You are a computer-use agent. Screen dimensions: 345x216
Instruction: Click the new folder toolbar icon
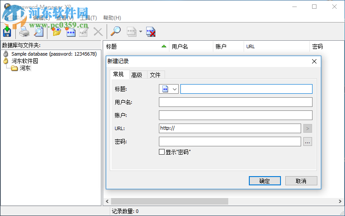tap(56, 32)
